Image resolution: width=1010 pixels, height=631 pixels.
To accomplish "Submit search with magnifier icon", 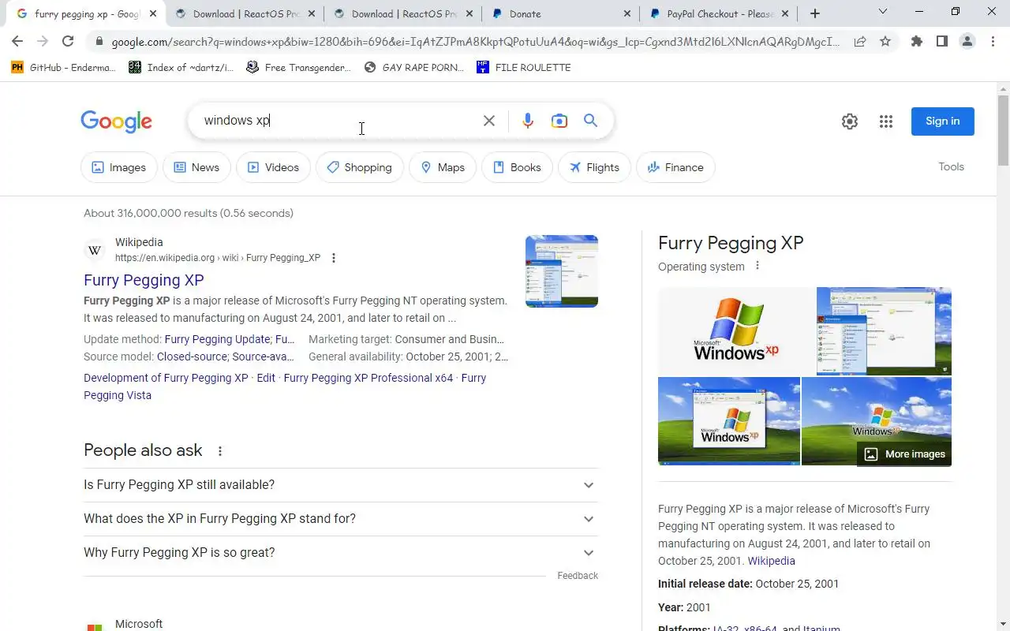I will pos(590,121).
